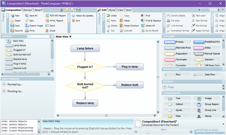Click the Fill color tool
Viewport: 226px width, 135px height.
tap(173, 20)
